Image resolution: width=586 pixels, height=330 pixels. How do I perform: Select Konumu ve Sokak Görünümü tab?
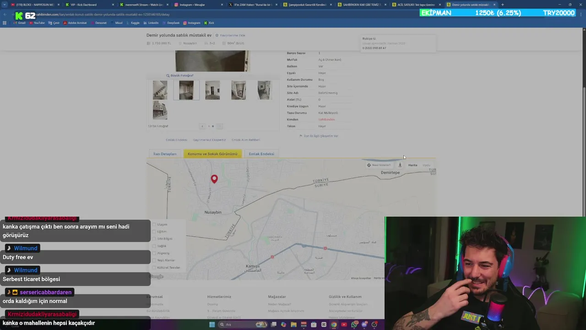(212, 154)
